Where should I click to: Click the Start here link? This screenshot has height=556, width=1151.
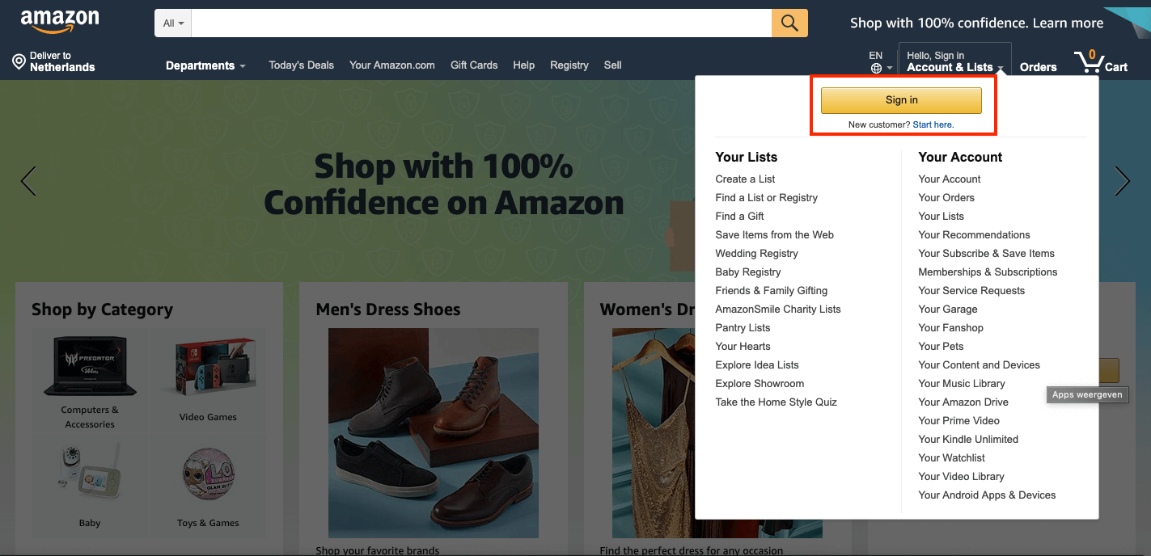[x=933, y=124]
